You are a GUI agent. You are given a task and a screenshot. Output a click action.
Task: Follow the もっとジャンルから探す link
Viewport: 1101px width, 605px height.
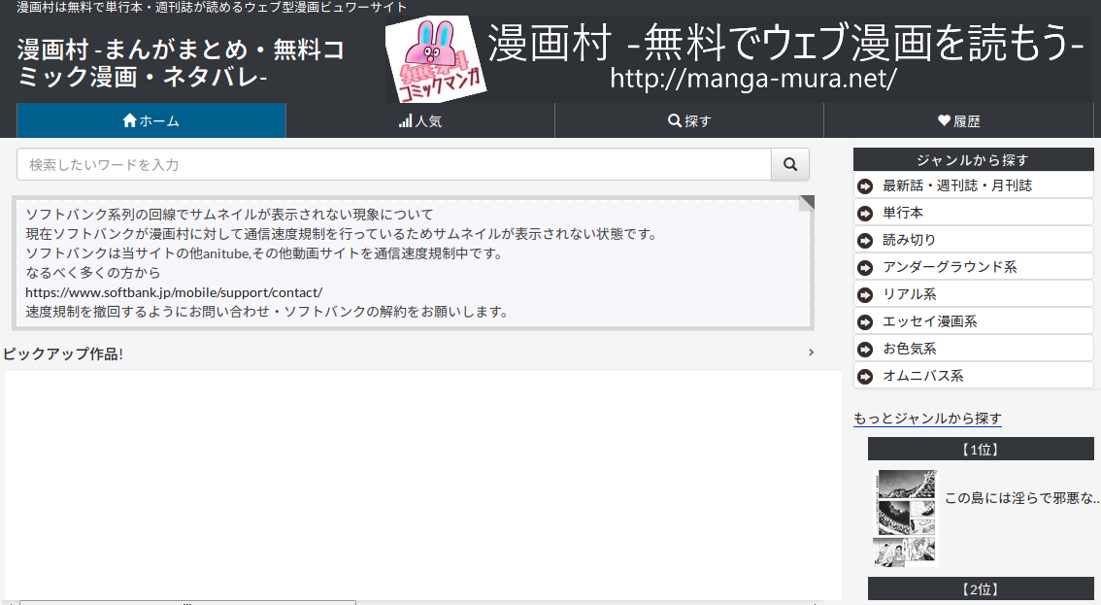click(927, 419)
